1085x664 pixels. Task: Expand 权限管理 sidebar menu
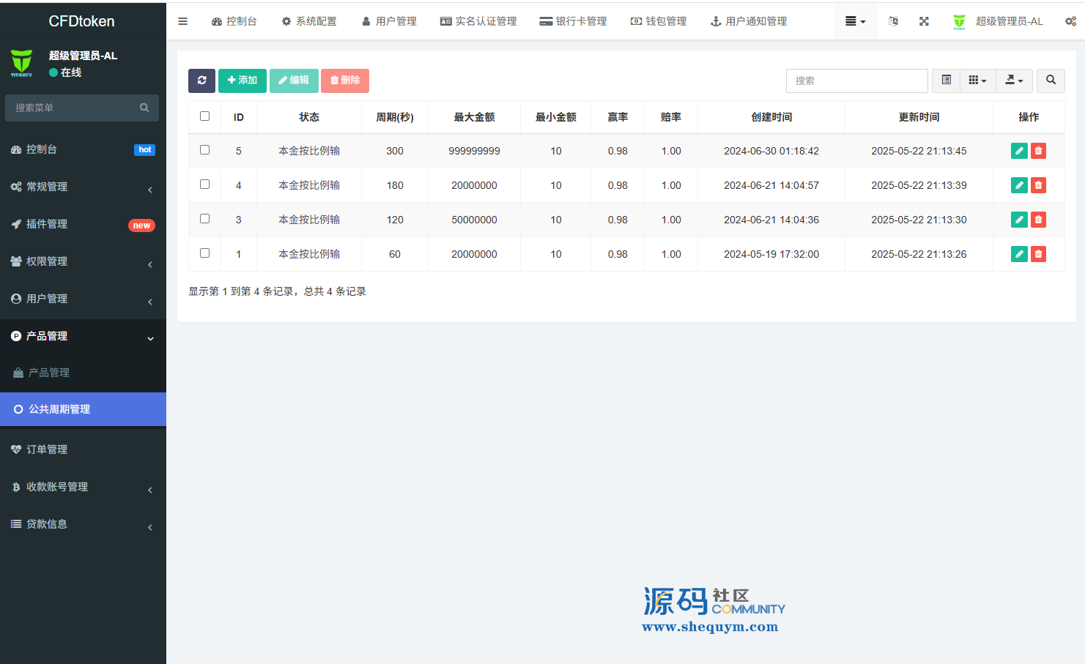tap(82, 261)
